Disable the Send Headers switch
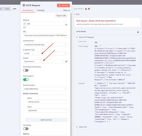Screen dimensions: 142x136 (x=26, y=80)
